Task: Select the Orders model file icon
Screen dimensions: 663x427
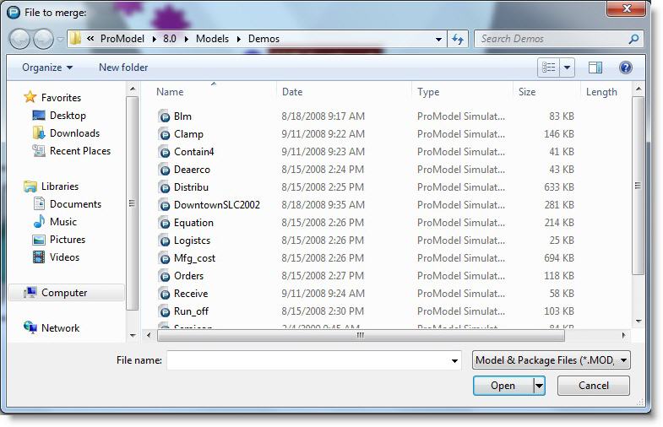Action: 164,276
